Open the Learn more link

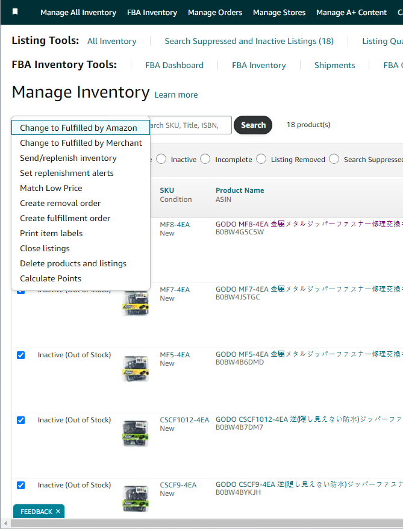[176, 95]
